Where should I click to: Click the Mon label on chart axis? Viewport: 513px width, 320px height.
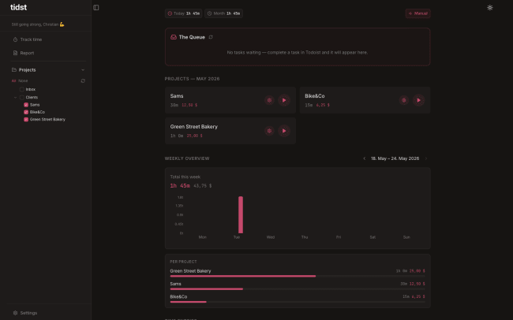203,237
